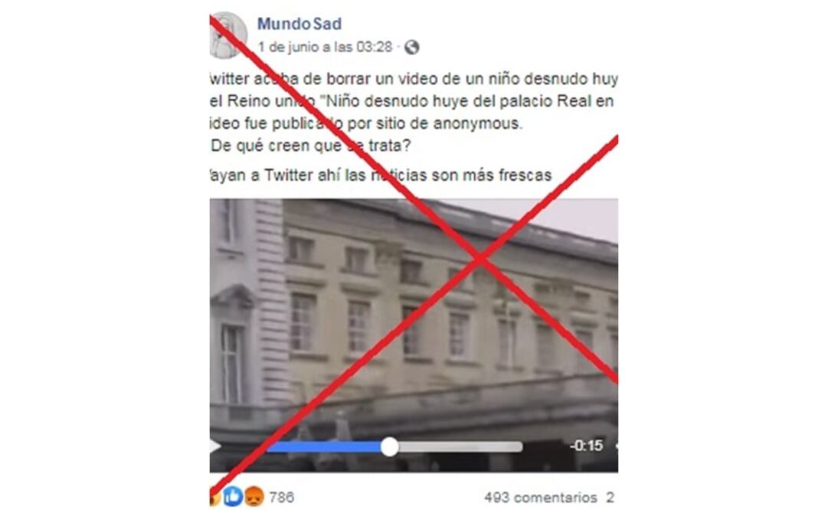828x510 pixels.
Task: Open the post timestamp 1 de junio
Action: click(x=325, y=47)
